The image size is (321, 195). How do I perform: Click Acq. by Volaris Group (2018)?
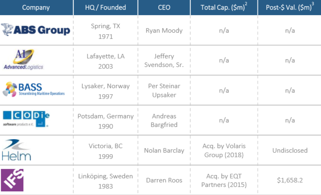click(224, 150)
